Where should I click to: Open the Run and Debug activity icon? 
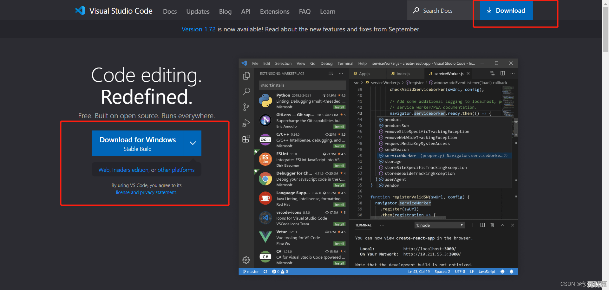pyautogui.click(x=246, y=123)
